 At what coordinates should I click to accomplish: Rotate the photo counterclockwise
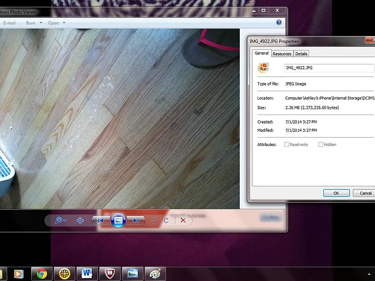[154, 221]
